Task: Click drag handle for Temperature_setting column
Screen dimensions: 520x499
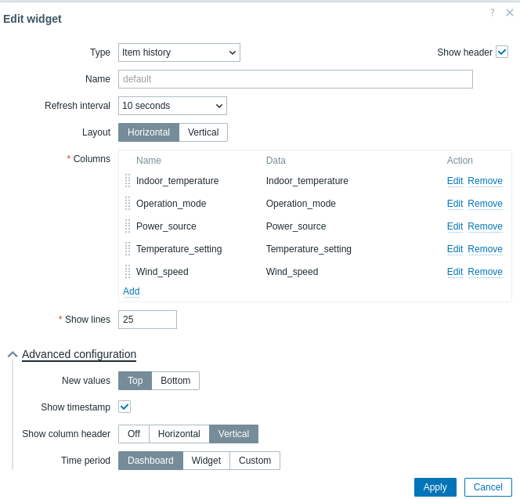Action: coord(128,249)
